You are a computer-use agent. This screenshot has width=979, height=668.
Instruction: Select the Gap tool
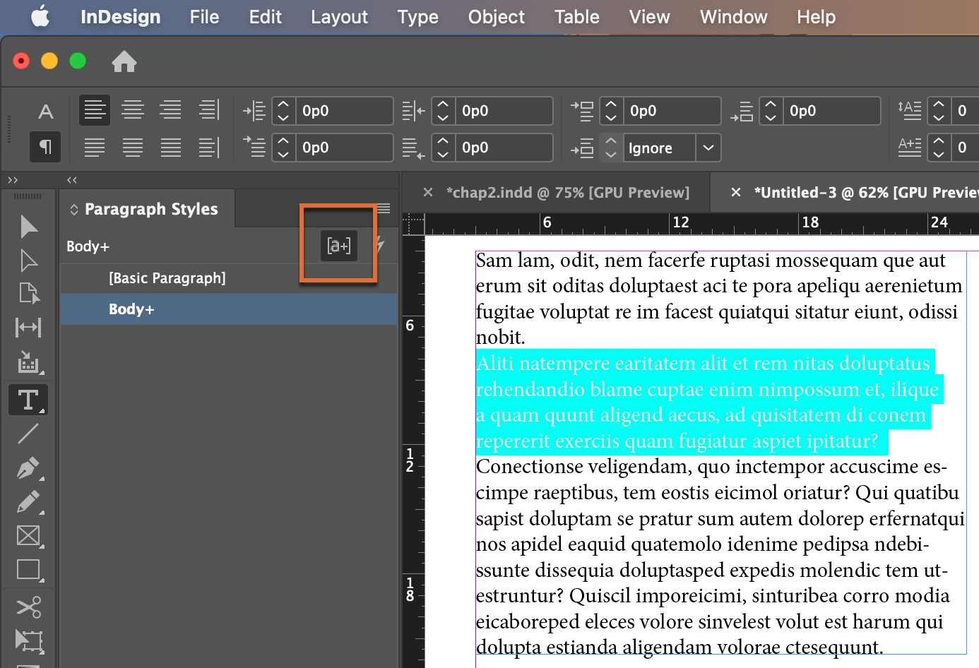coord(28,327)
